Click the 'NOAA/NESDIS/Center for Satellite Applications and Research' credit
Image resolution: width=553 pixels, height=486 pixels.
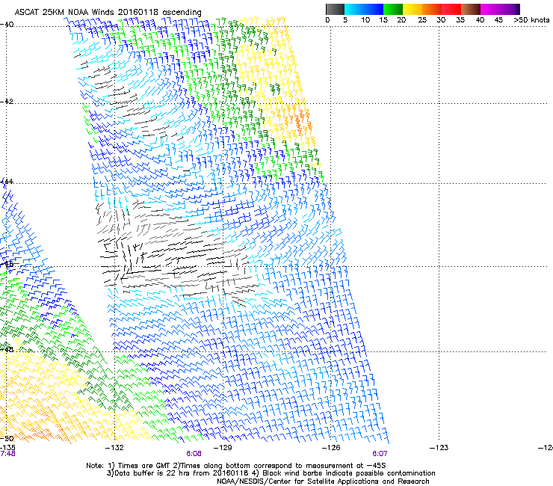pos(323,482)
